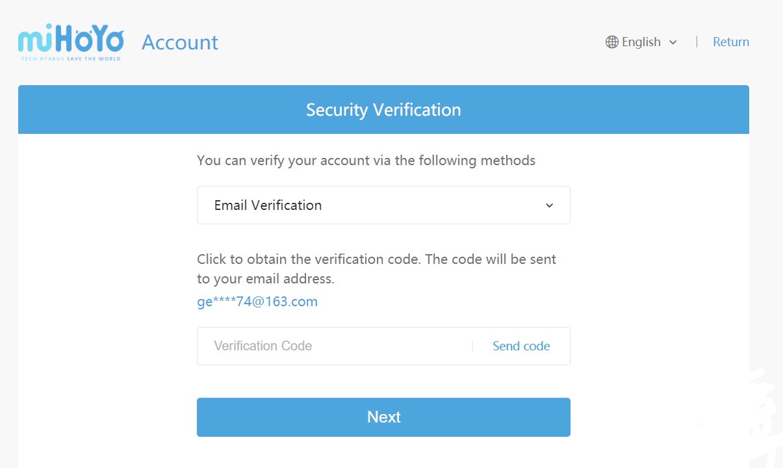Screen dimensions: 783x468
Task: Click the Security Verification header bar
Action: (383, 110)
